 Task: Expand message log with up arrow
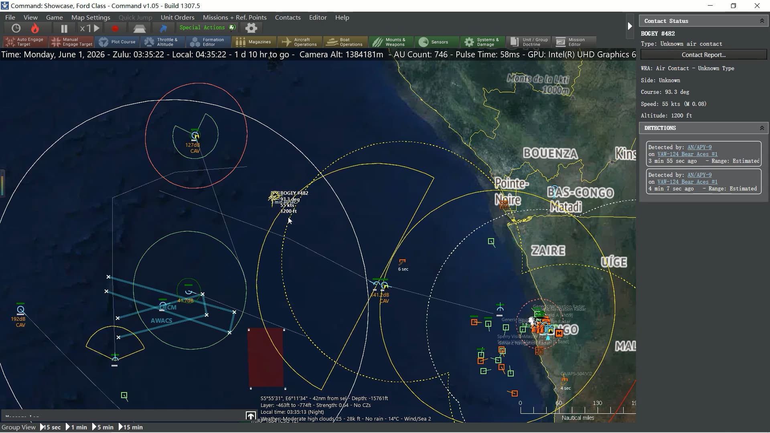(x=251, y=416)
